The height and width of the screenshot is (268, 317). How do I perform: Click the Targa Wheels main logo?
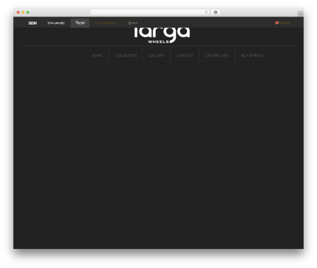pos(162,35)
